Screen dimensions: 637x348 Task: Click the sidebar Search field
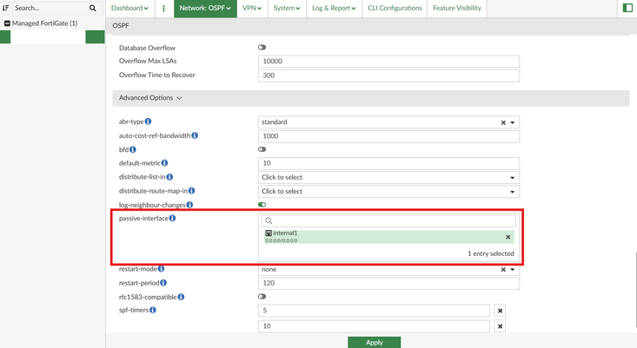(49, 8)
